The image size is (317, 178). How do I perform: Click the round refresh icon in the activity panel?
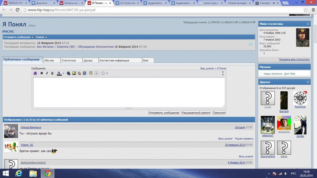click(x=251, y=44)
